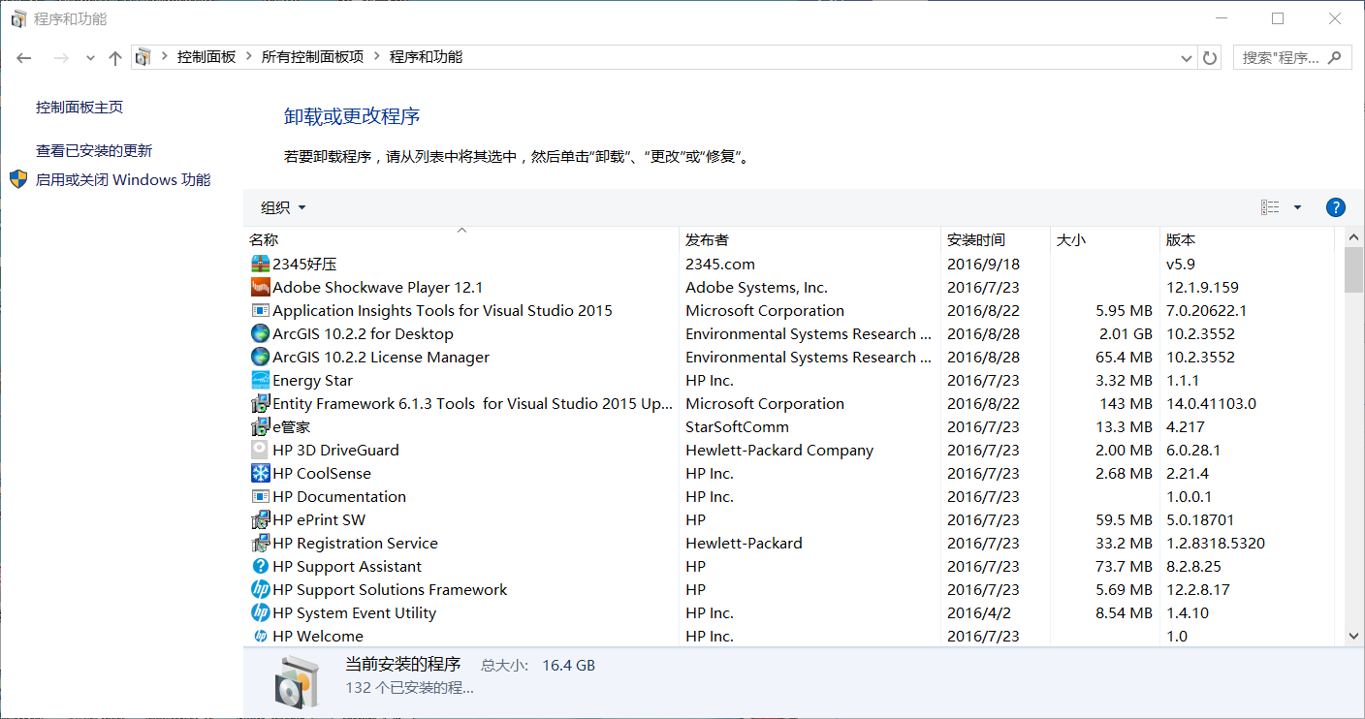The height and width of the screenshot is (719, 1365).
Task: Click the search magnifier icon
Action: click(x=1335, y=57)
